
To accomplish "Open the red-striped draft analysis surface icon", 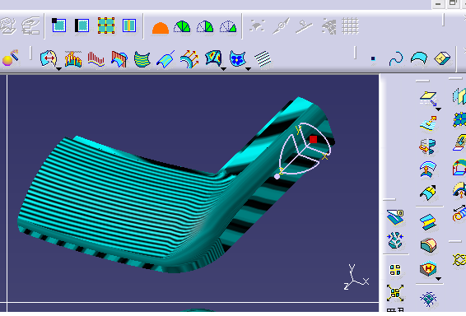I will click(119, 58).
